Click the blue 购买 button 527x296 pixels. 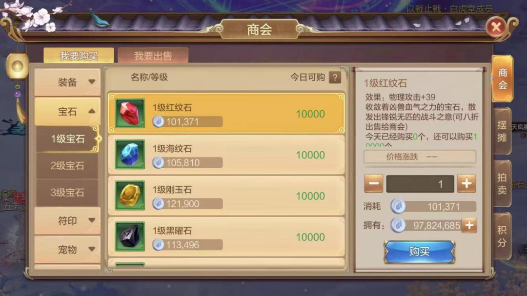[x=420, y=251]
